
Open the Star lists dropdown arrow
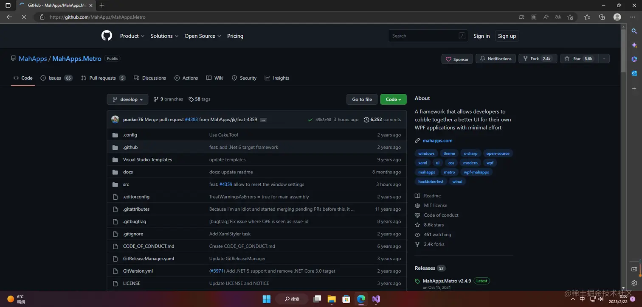pyautogui.click(x=603, y=59)
